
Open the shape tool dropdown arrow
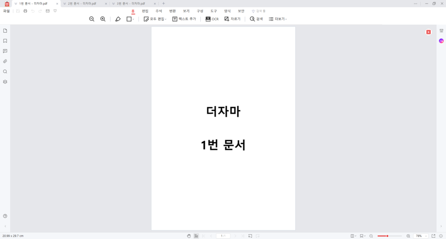[133, 19]
